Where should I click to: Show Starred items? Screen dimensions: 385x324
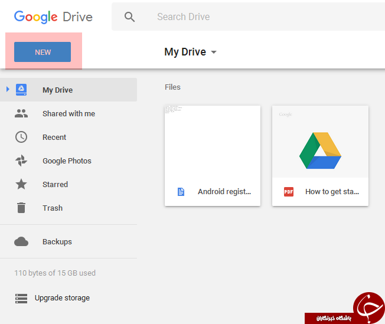click(x=56, y=184)
